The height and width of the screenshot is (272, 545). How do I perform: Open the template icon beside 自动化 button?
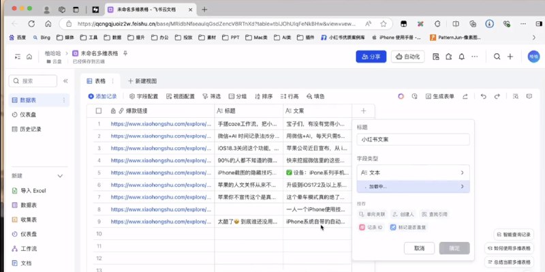click(436, 57)
